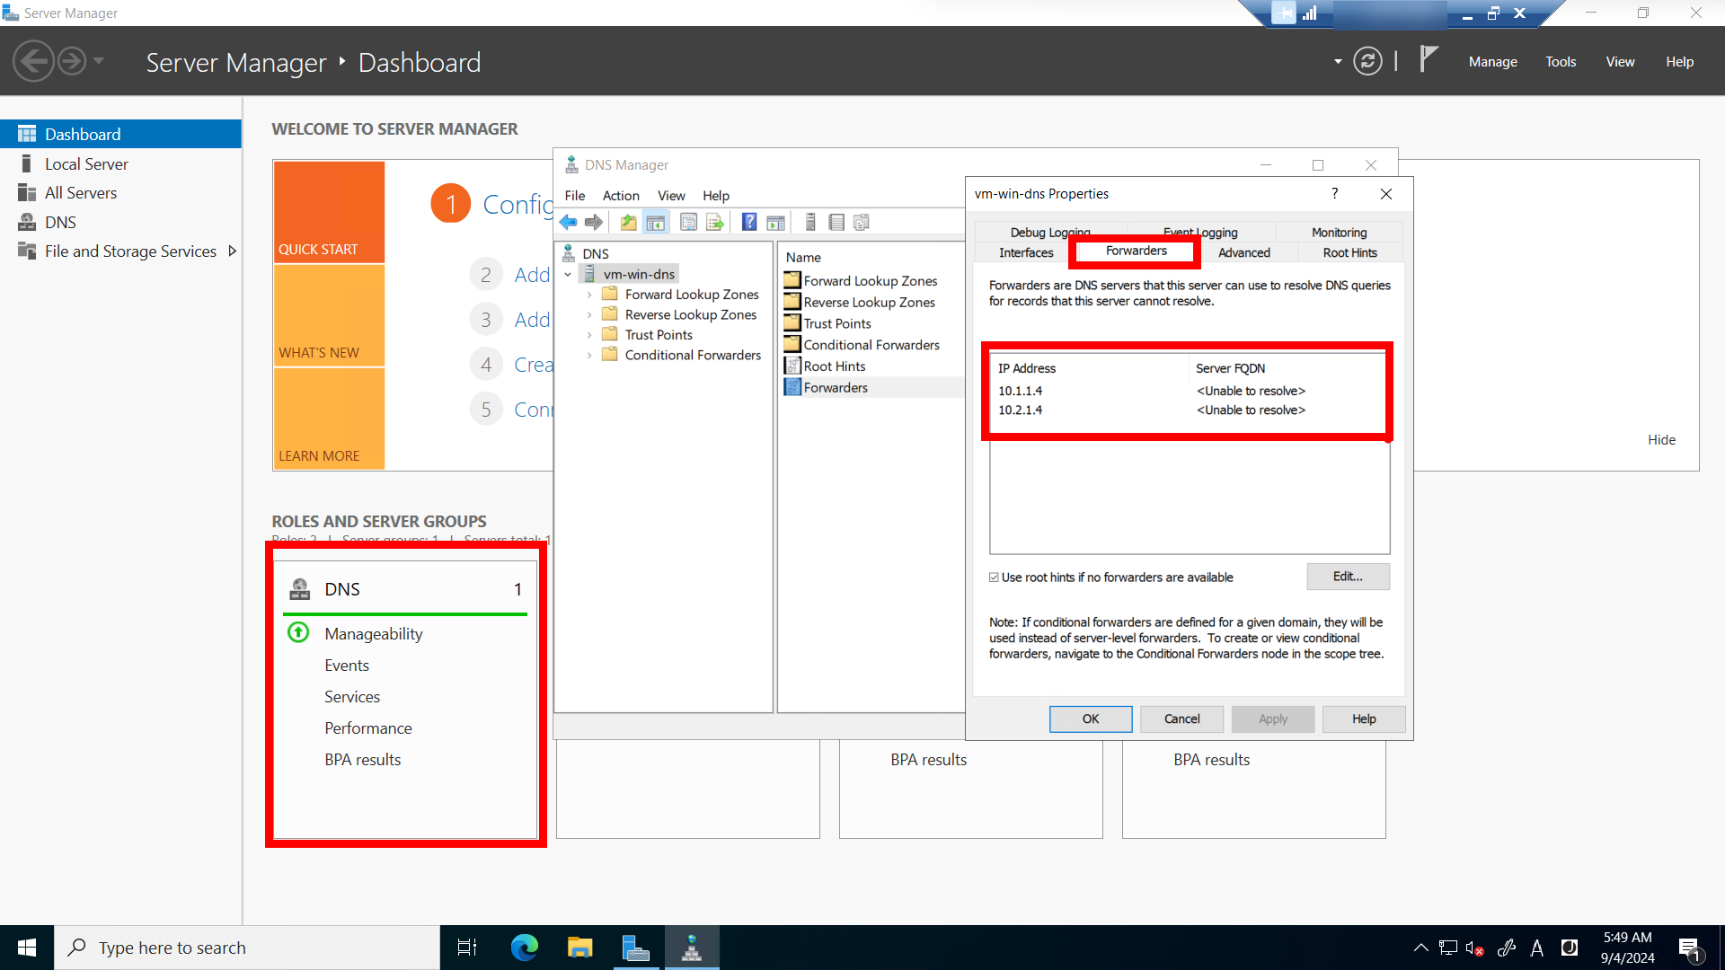1725x970 pixels.
Task: Select forwarder IP address 10.1.1.4
Action: pyautogui.click(x=1020, y=391)
